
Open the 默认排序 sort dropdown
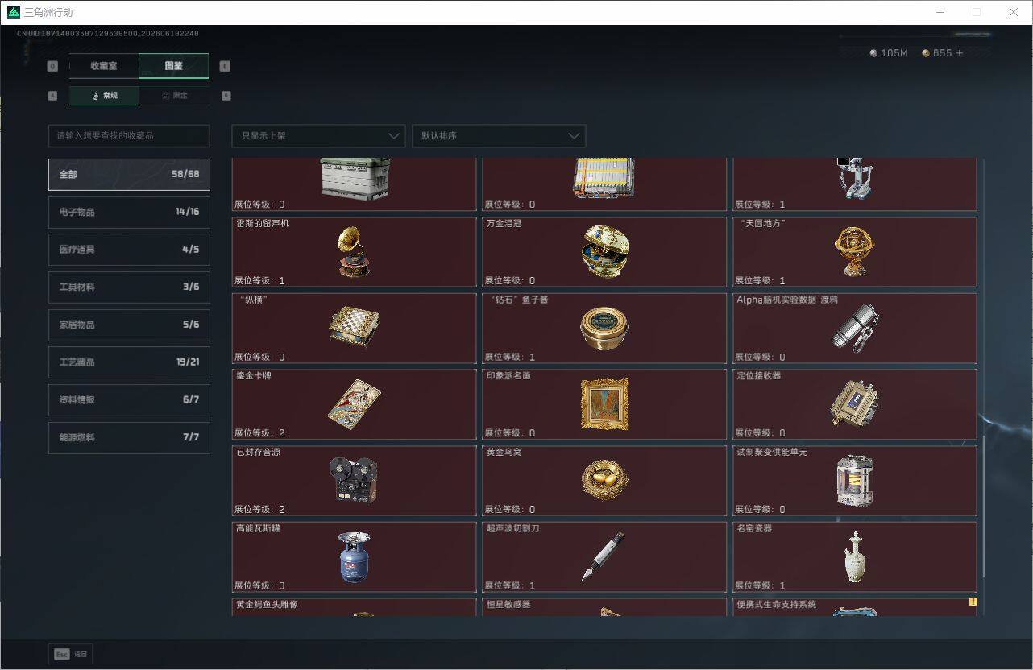click(x=499, y=135)
